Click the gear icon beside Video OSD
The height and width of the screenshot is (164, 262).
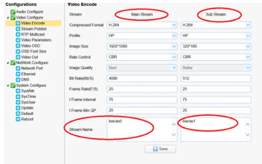pos(18,46)
